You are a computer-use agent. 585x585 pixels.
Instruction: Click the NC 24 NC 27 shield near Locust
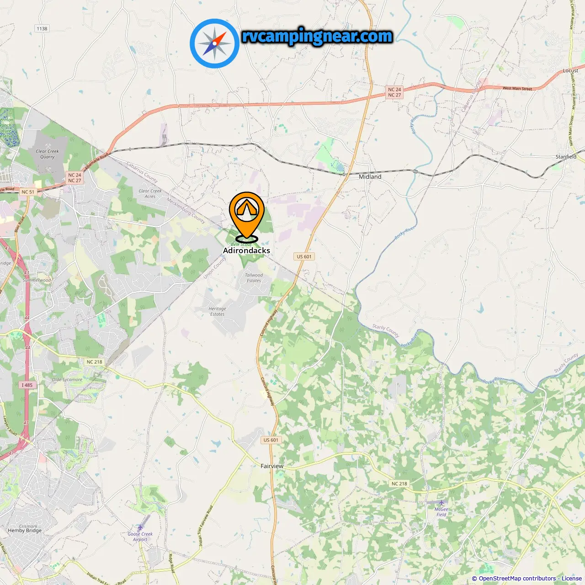click(394, 92)
